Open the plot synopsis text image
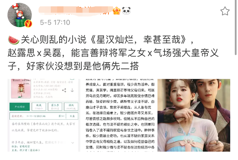This screenshot has width=238, height=160. pyautogui.click(x=120, y=115)
